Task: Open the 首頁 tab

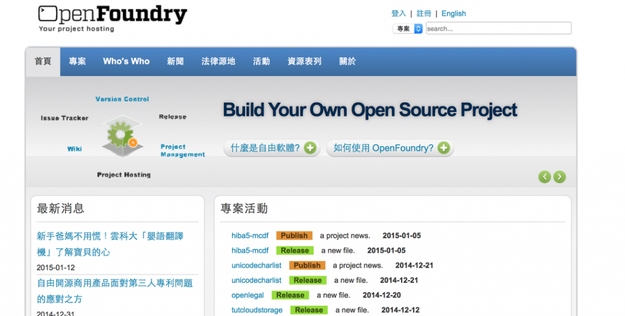Action: point(43,61)
